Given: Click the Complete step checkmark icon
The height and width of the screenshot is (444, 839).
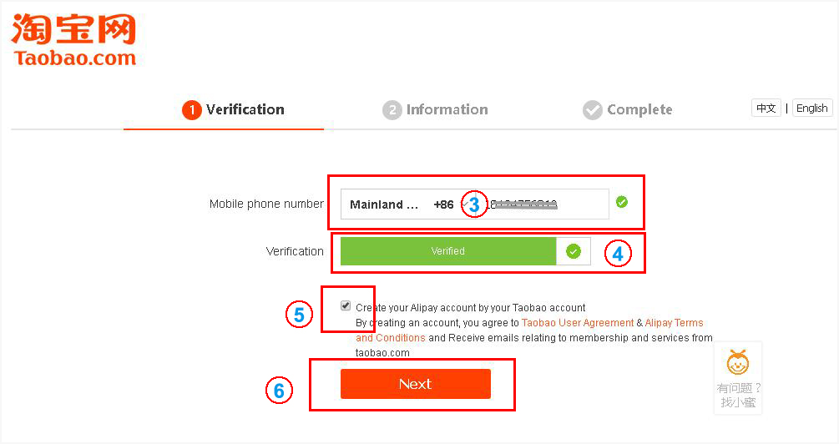Looking at the screenshot, I should (593, 110).
